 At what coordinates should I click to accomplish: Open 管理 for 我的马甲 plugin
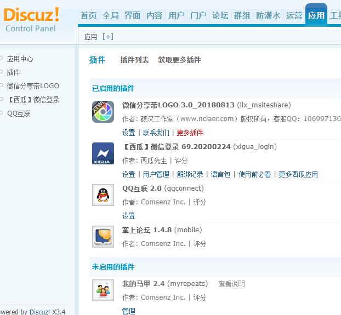tap(128, 311)
